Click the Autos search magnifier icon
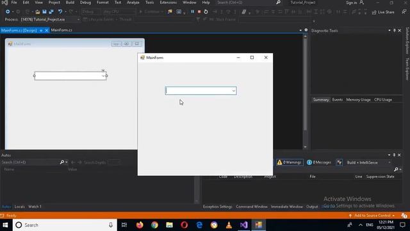Viewport: 410px width, 231px height. [62, 162]
